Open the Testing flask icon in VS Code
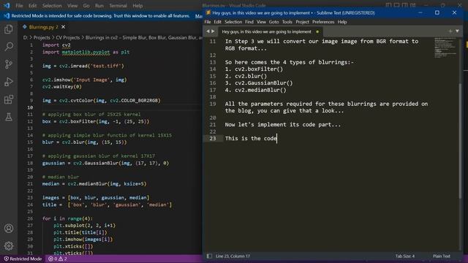This screenshot has width=468, height=263. click(9, 117)
